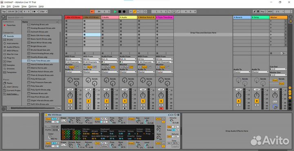Click the headphone preview volume knob on Master
294x151 pixels.
pos(275,107)
